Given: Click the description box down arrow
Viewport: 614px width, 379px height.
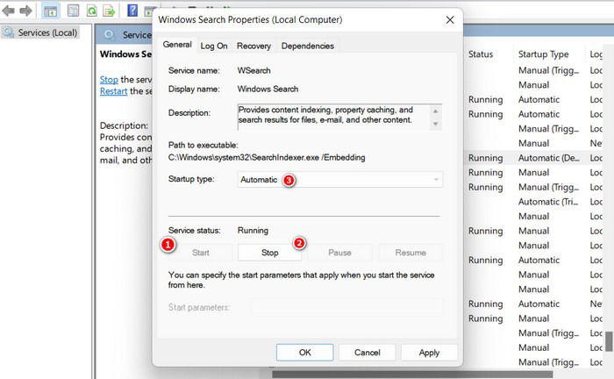Looking at the screenshot, I should 435,124.
